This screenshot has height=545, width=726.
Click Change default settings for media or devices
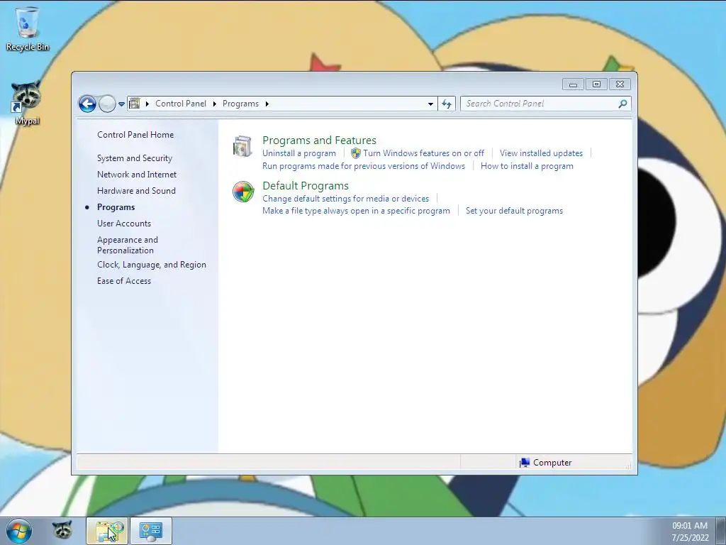pos(345,199)
